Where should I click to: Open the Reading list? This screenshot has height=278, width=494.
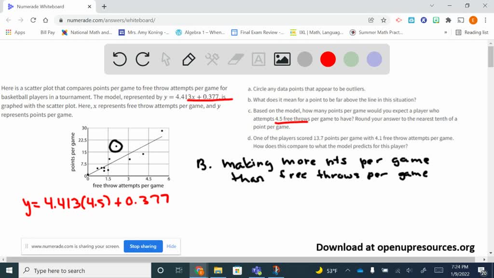469,32
